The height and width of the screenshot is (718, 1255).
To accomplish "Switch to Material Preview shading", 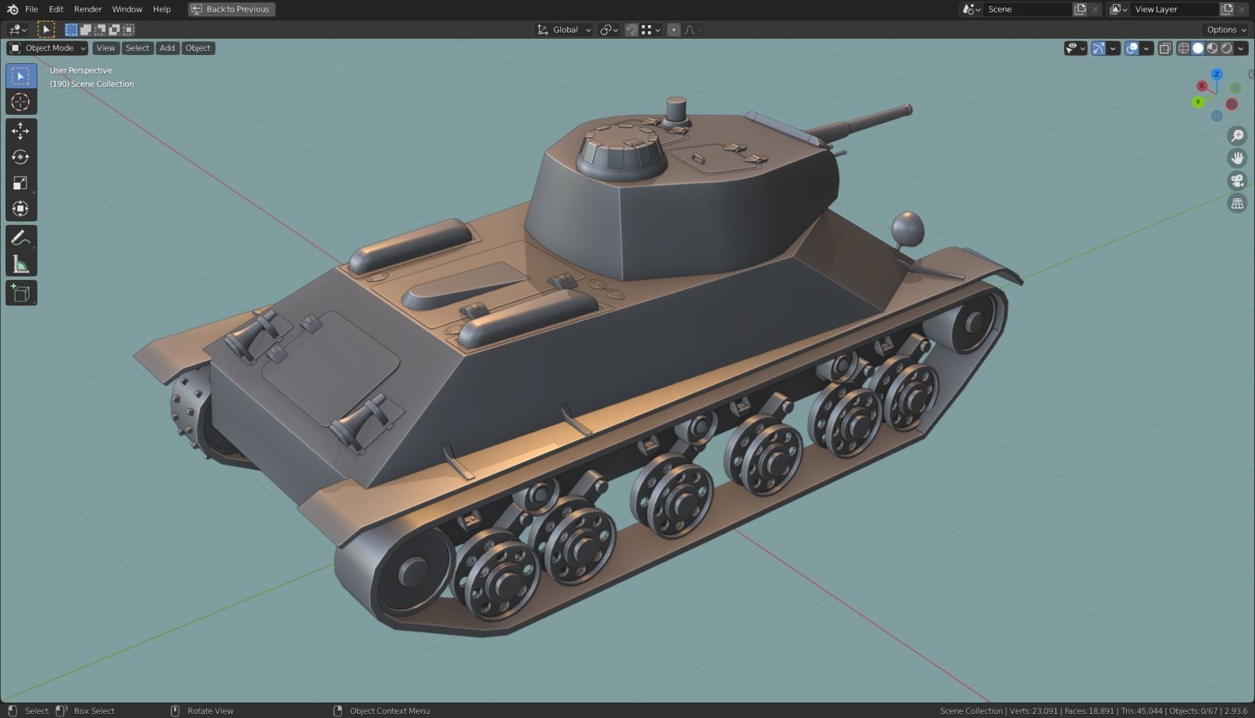I will (1212, 48).
